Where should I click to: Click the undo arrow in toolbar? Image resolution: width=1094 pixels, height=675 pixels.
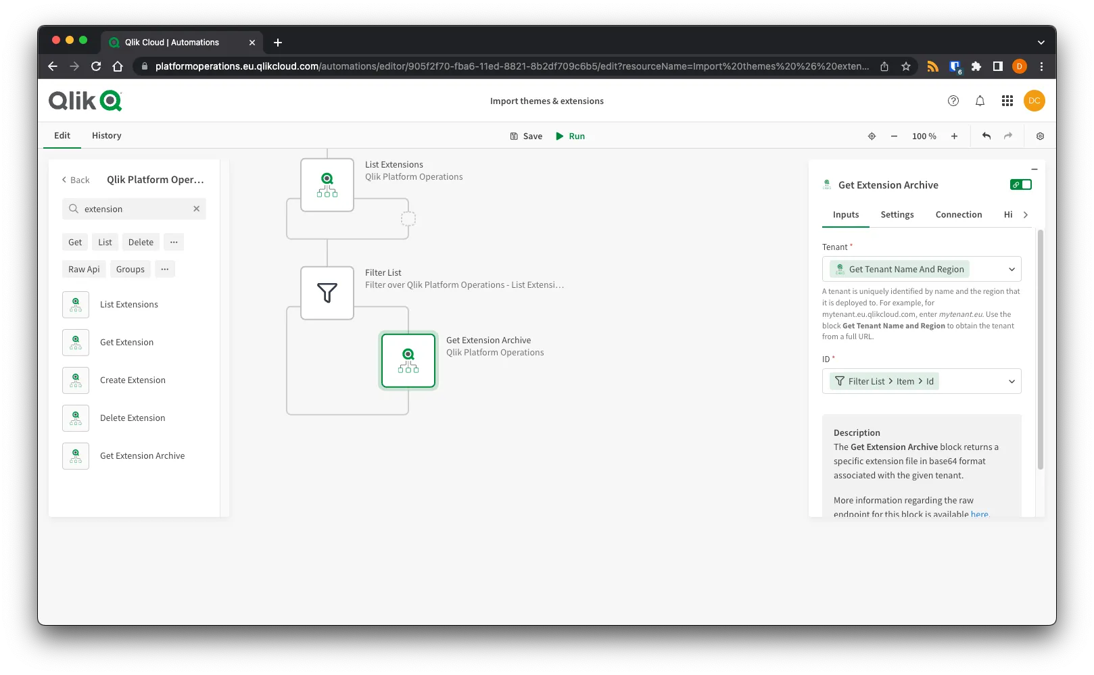click(x=986, y=136)
